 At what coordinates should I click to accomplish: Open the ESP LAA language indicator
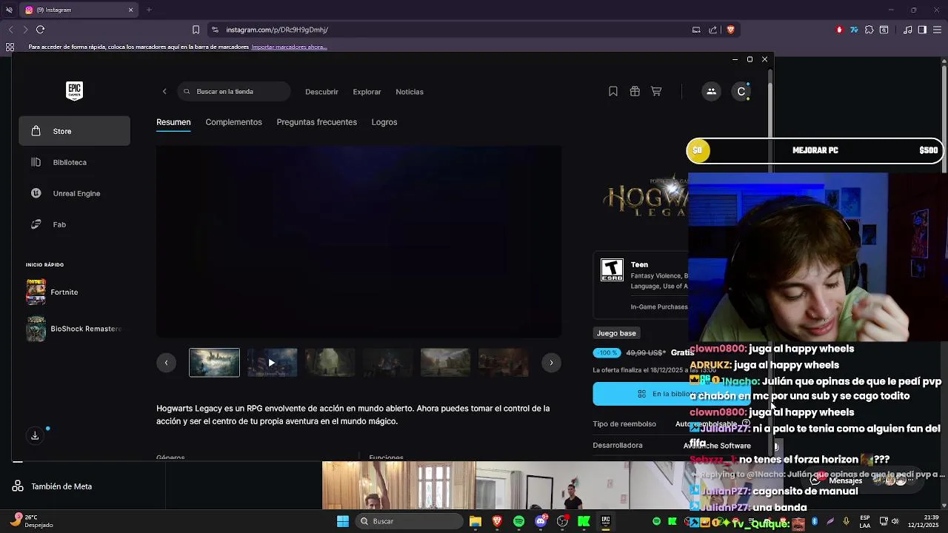pos(865,521)
